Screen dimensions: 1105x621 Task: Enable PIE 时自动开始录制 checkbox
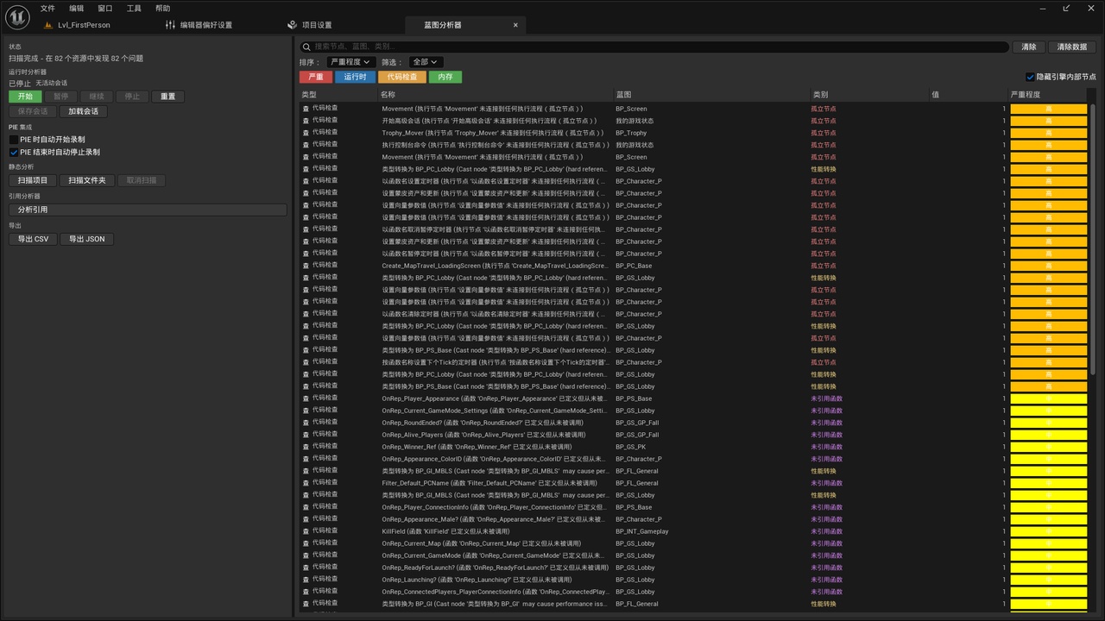pyautogui.click(x=14, y=139)
